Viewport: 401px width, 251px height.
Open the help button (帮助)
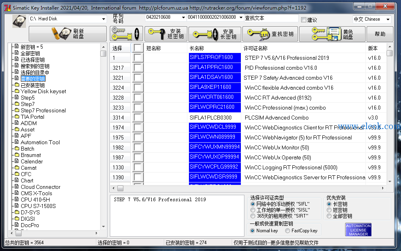tap(380, 34)
